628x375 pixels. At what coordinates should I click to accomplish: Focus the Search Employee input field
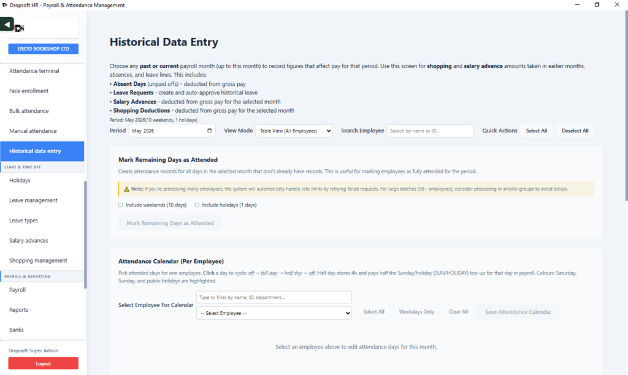coord(430,131)
